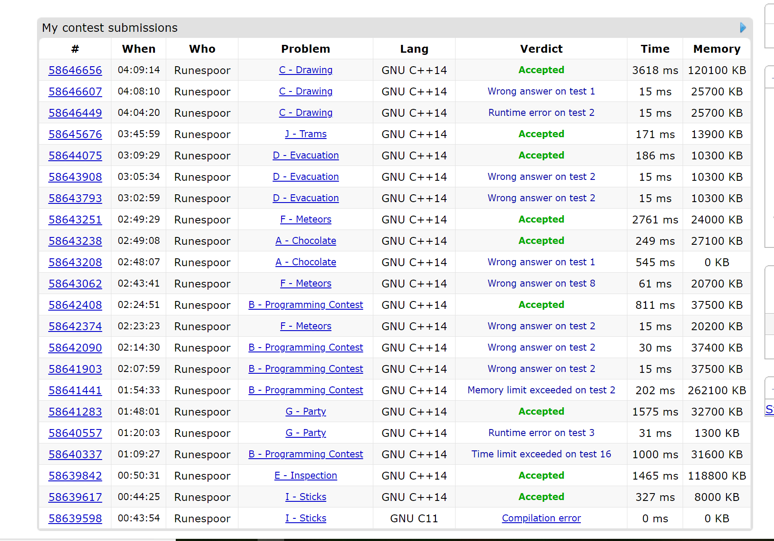Open submission 58639598 in GNU C11
The height and width of the screenshot is (541, 774).
pos(75,518)
